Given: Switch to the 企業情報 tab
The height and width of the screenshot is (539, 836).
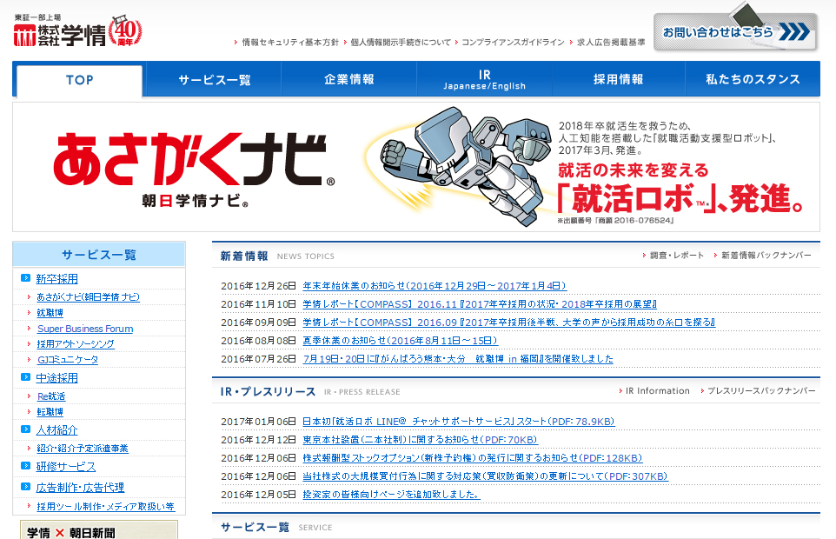Looking at the screenshot, I should (x=349, y=79).
